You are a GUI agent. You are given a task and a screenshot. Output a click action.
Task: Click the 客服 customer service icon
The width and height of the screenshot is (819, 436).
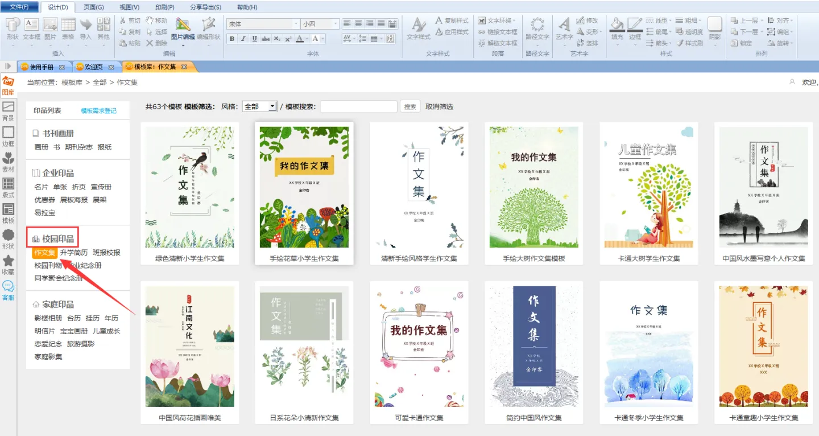(9, 290)
